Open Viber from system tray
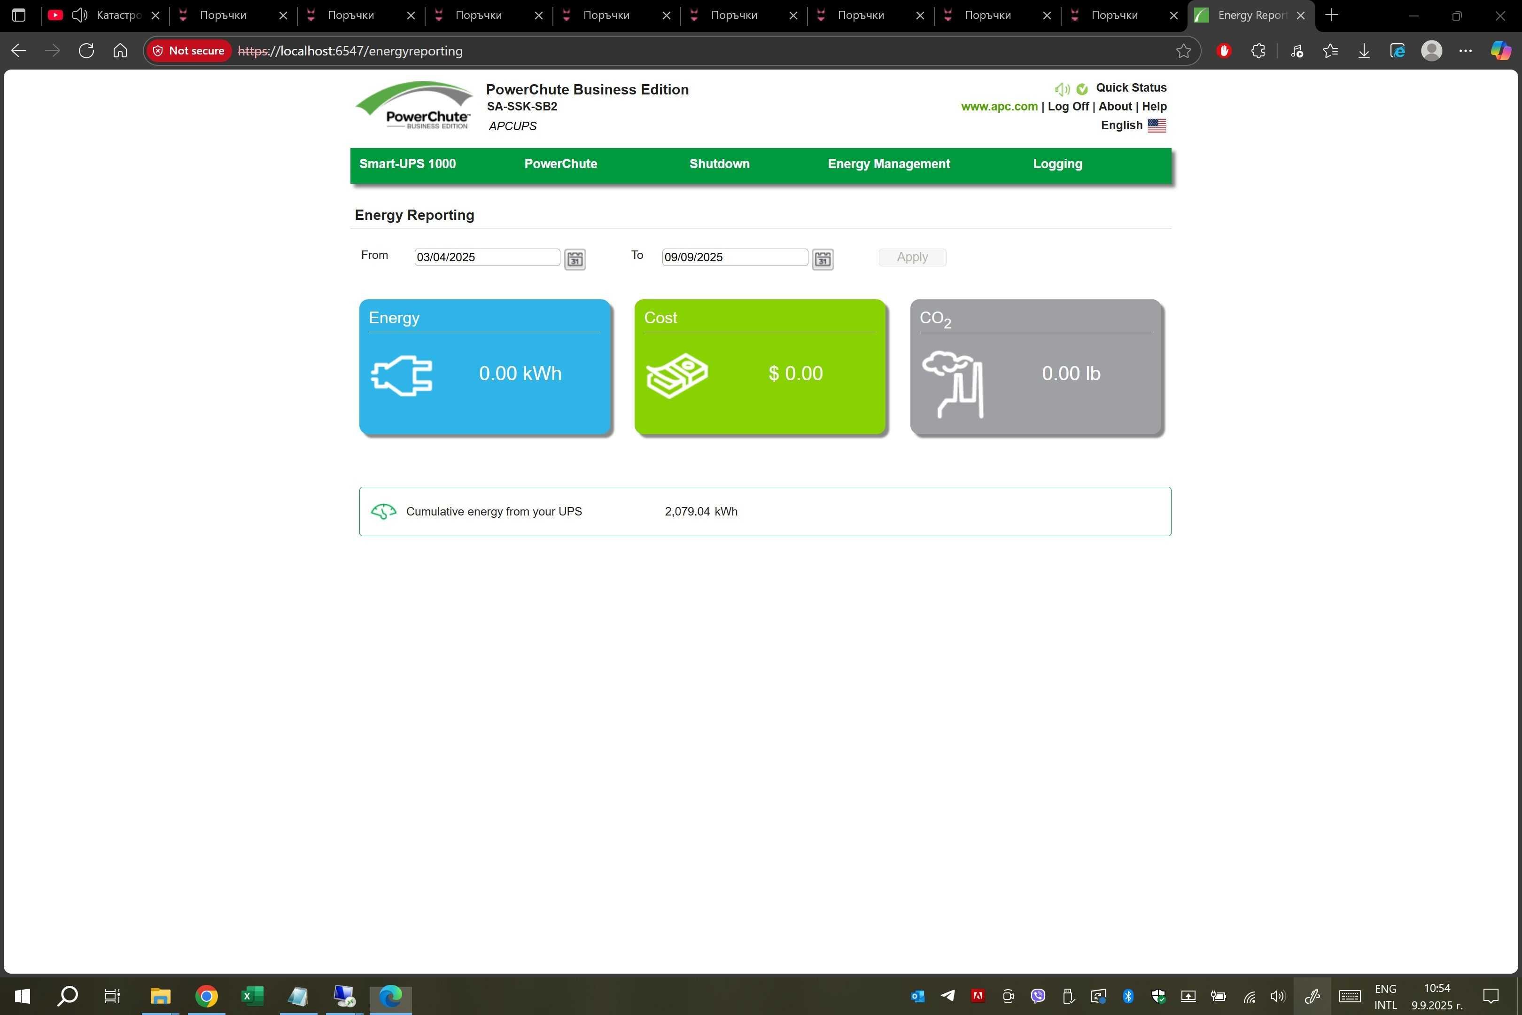This screenshot has height=1015, width=1522. pos(1038,996)
